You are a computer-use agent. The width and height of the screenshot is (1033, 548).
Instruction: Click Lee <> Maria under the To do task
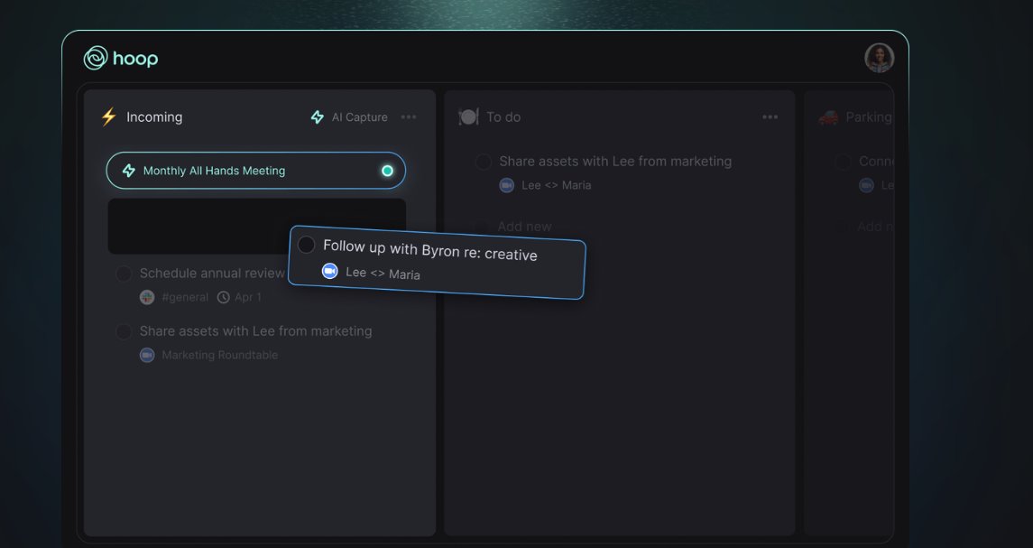click(557, 185)
